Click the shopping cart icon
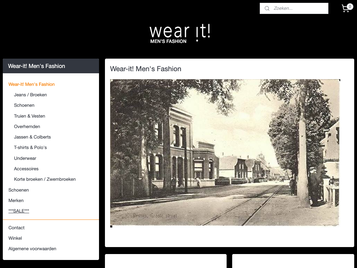 (x=346, y=8)
